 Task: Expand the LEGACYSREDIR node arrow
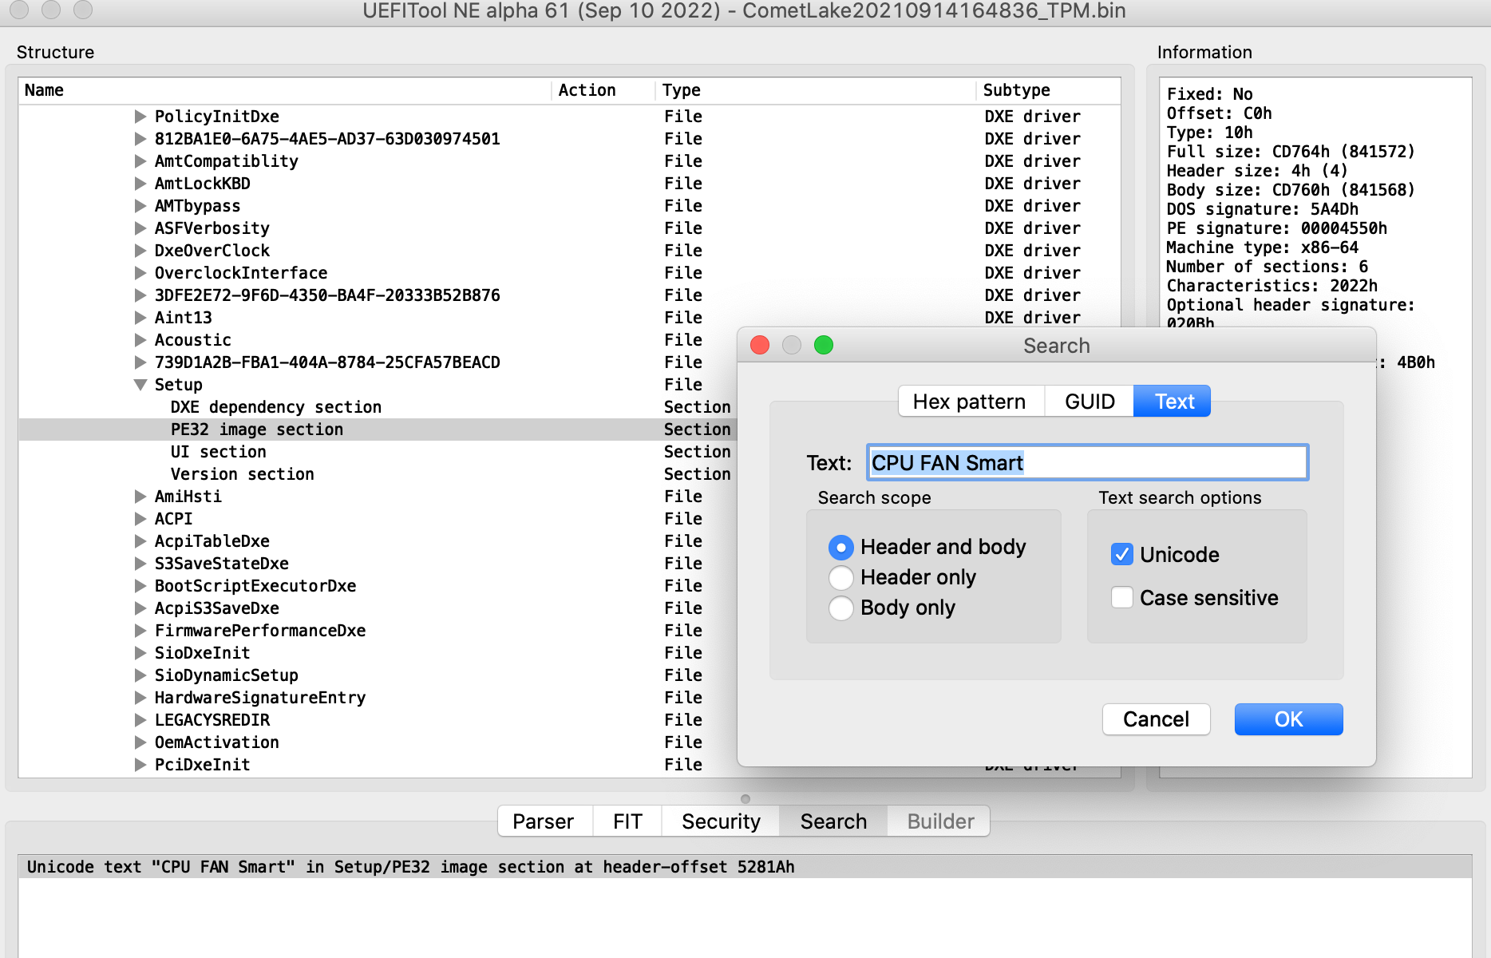pyautogui.click(x=140, y=720)
